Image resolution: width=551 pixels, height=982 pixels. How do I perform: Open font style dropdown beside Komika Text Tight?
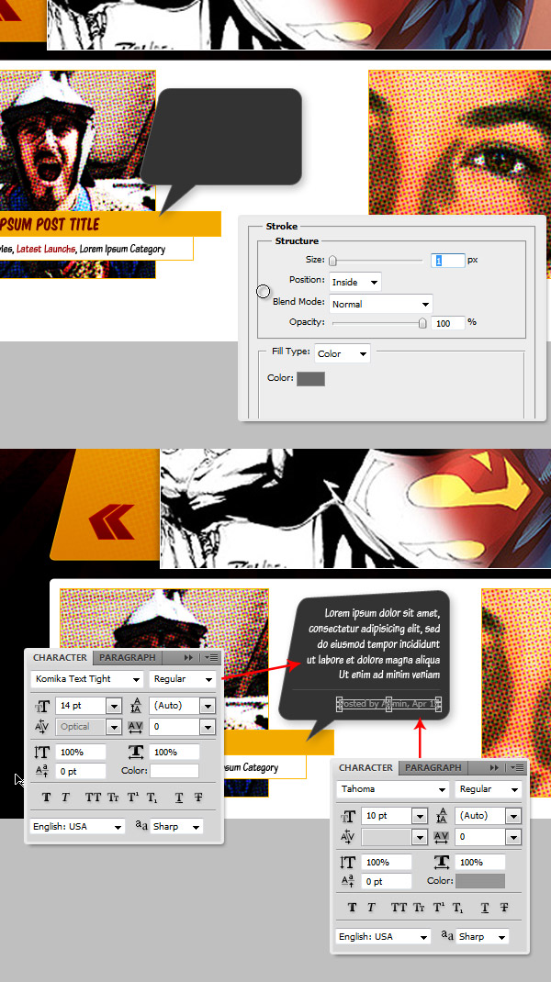[x=183, y=679]
